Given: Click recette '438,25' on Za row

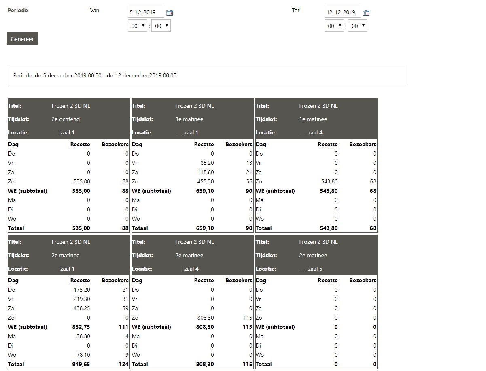Looking at the screenshot, I should tap(82, 308).
